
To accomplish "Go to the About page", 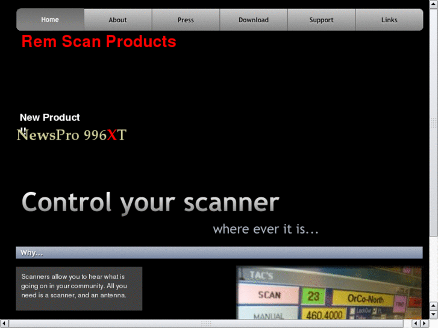I will click(118, 20).
